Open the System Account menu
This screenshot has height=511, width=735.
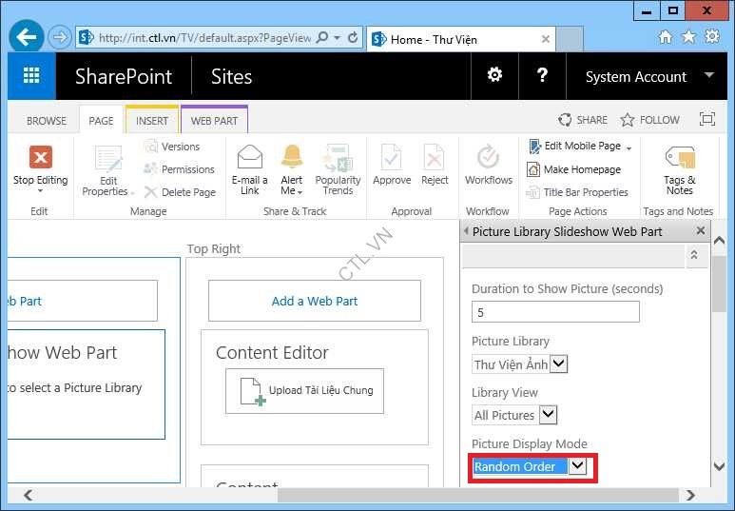point(648,76)
